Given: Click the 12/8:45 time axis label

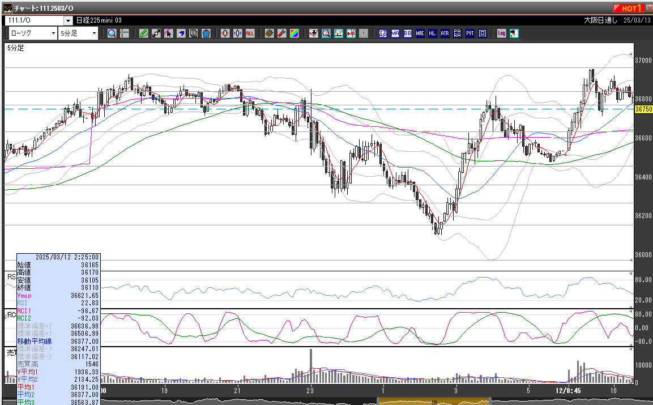Looking at the screenshot, I should coord(568,390).
